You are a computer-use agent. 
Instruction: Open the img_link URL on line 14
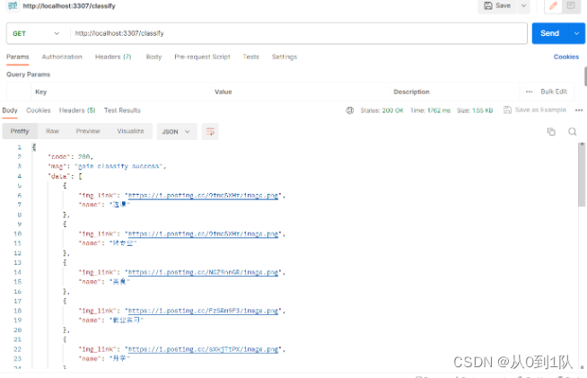(x=203, y=272)
